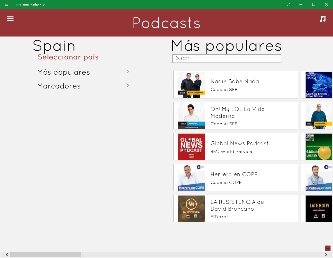Image resolution: width=333 pixels, height=258 pixels.
Task: Click the Global News Podcast title text
Action: click(x=239, y=143)
